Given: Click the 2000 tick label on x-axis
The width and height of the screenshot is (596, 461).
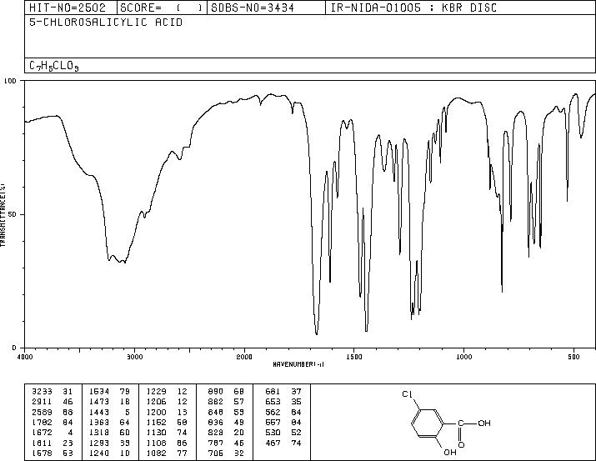Looking at the screenshot, I should (244, 357).
